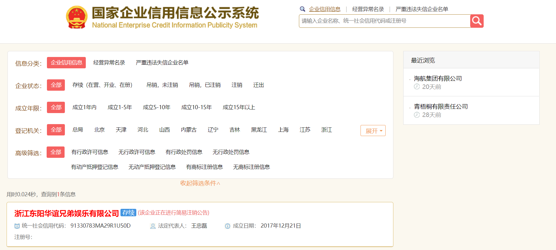The height and width of the screenshot is (250, 556).
Task: Filter by 成立1-5年
Action: click(120, 107)
